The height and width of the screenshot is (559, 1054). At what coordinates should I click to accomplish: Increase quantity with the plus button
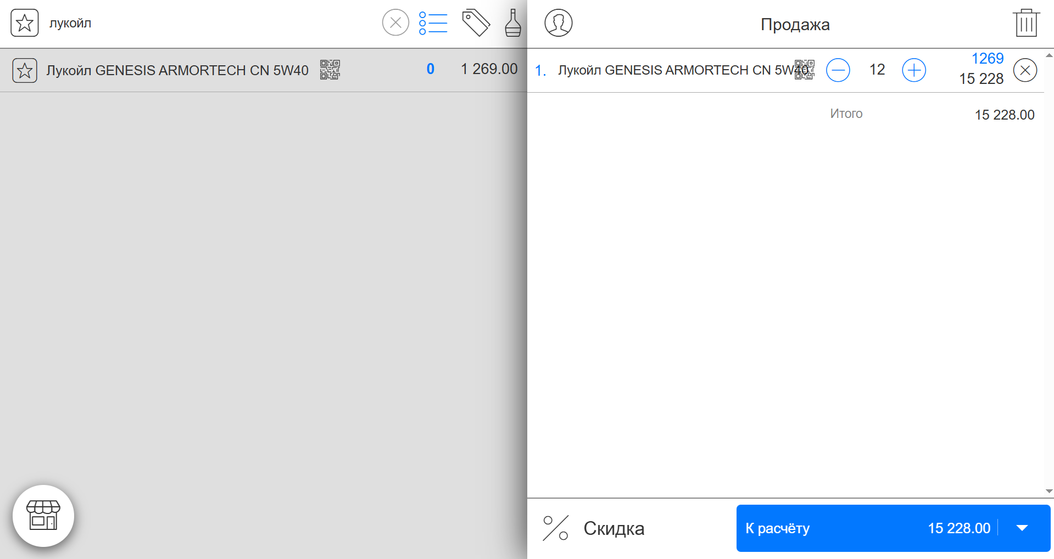[x=914, y=70]
